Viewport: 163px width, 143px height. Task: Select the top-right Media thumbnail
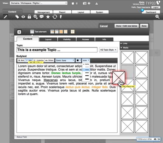[x=141, y=58]
